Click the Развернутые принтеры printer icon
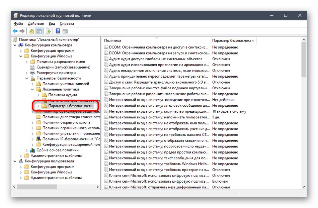 tap(33, 73)
